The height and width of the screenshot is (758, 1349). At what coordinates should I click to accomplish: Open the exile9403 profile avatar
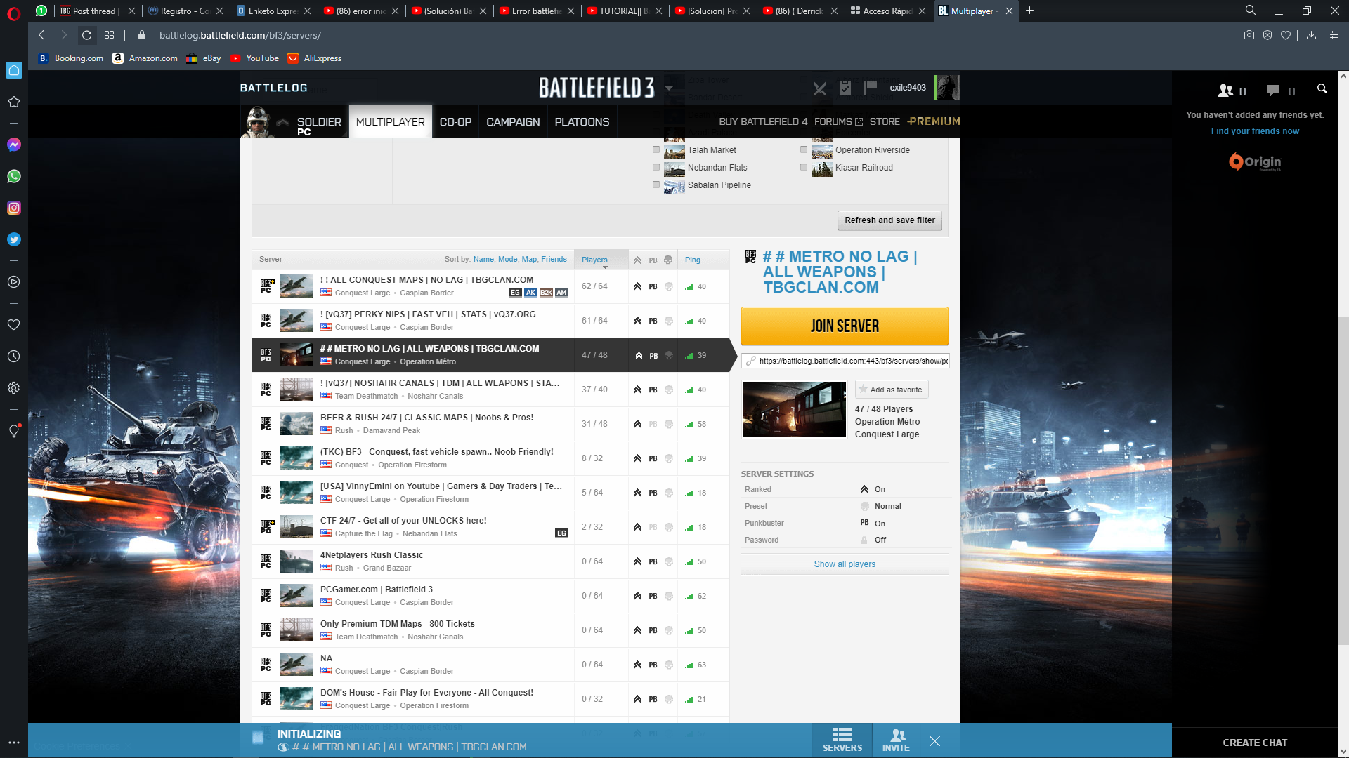point(947,88)
